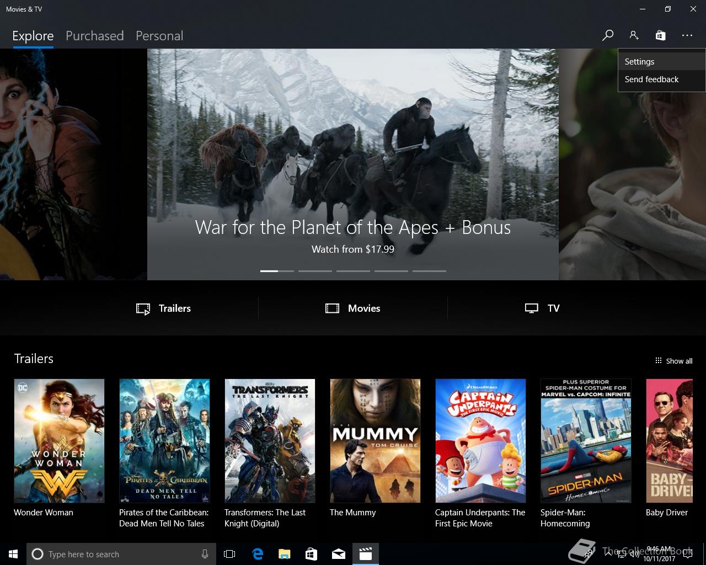The image size is (706, 565).
Task: Switch to the Explore tab
Action: tap(33, 36)
